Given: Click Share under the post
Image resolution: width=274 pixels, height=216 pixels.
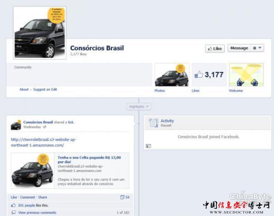Looking at the screenshot, I should point(43,197).
